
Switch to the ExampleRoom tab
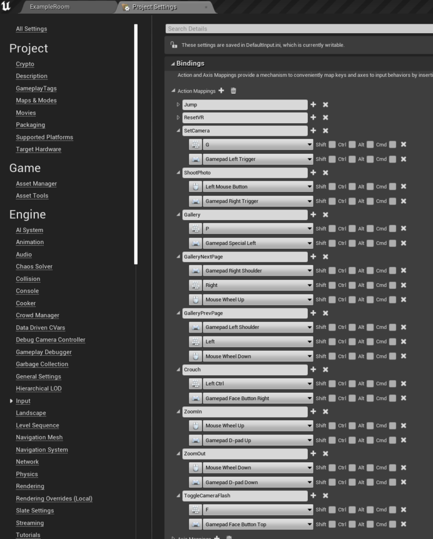coord(49,7)
